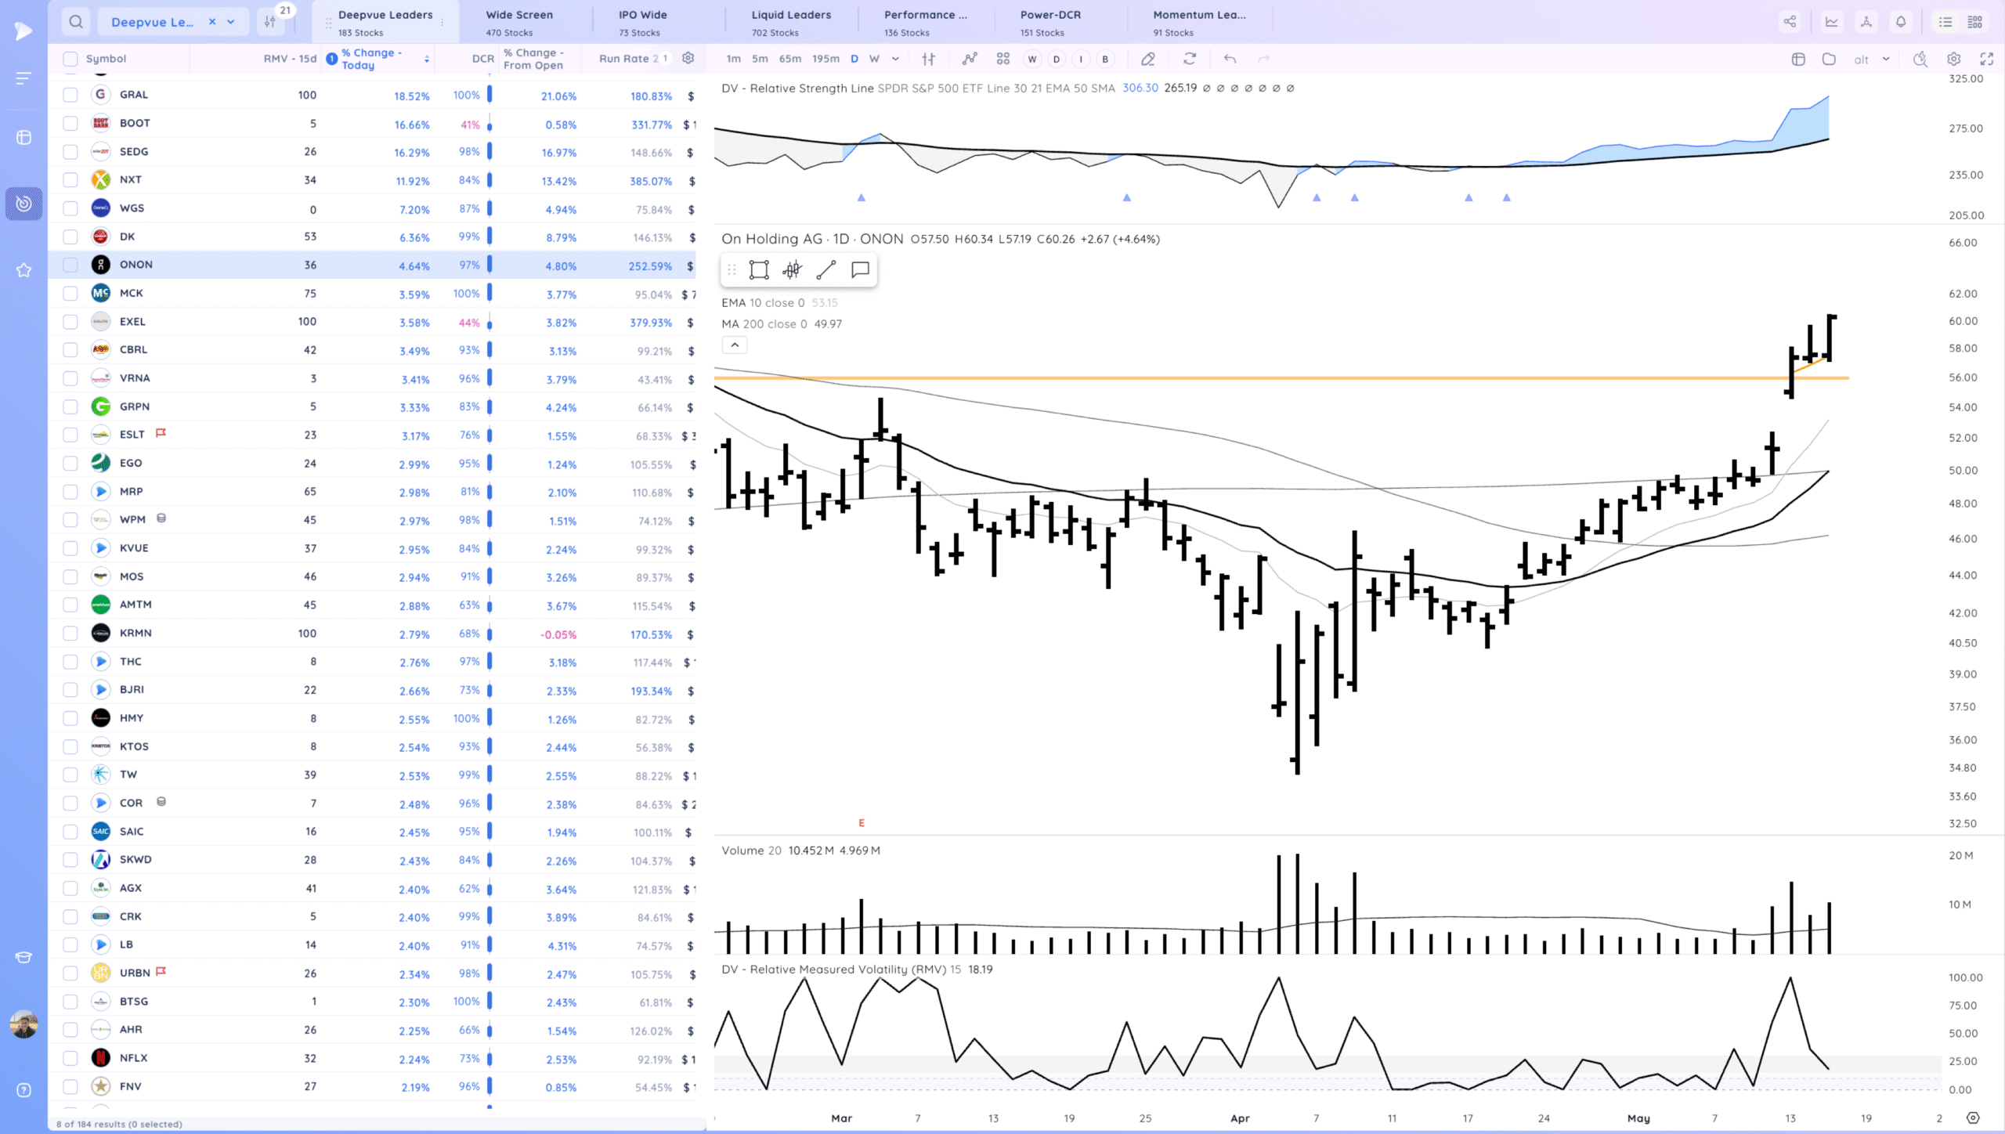Sort by the % Change - Today column header
This screenshot has height=1134, width=2005.
(372, 59)
